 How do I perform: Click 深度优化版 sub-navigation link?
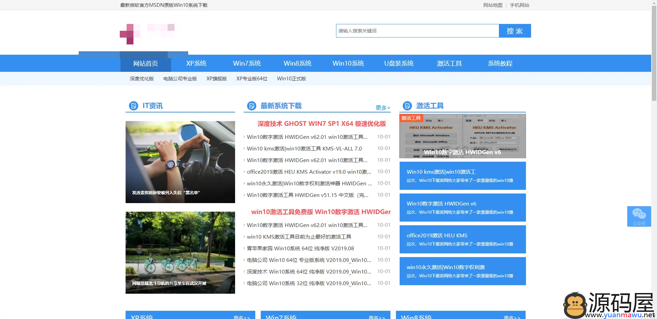pos(142,79)
